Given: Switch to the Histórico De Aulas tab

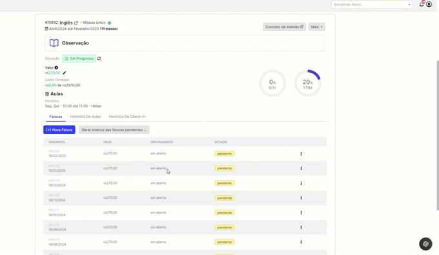Looking at the screenshot, I should click(x=85, y=117).
